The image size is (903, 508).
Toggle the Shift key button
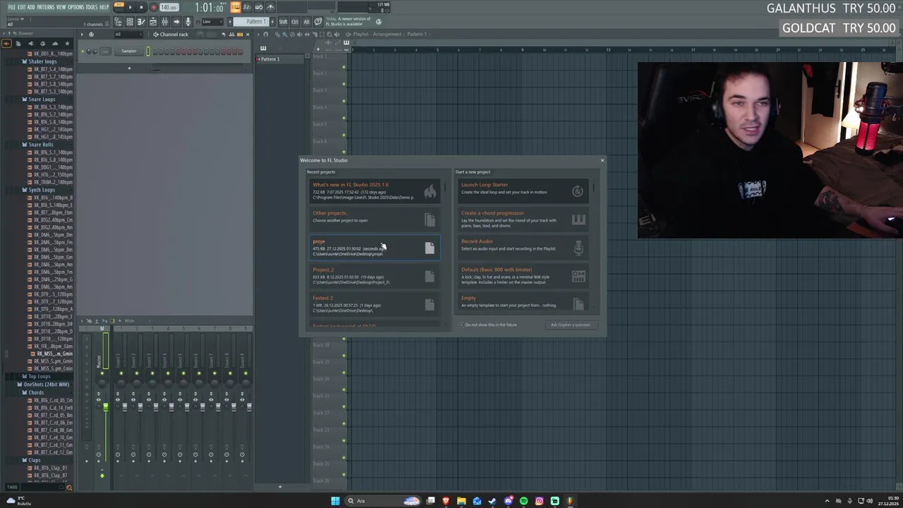click(283, 22)
